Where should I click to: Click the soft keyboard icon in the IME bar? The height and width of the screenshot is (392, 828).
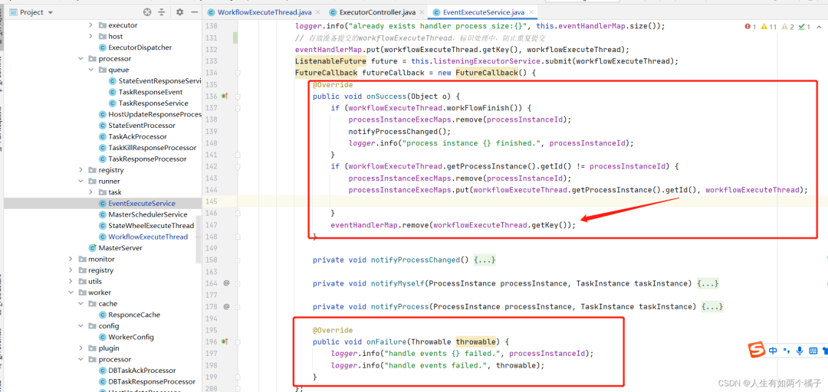pos(813,351)
